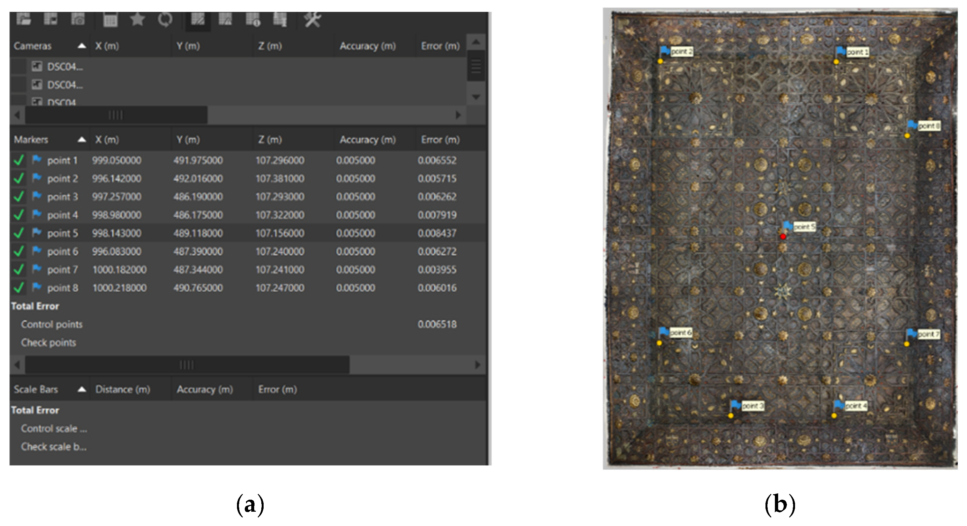Click the Optimize cameras star icon
The height and width of the screenshot is (526, 967).
click(137, 19)
